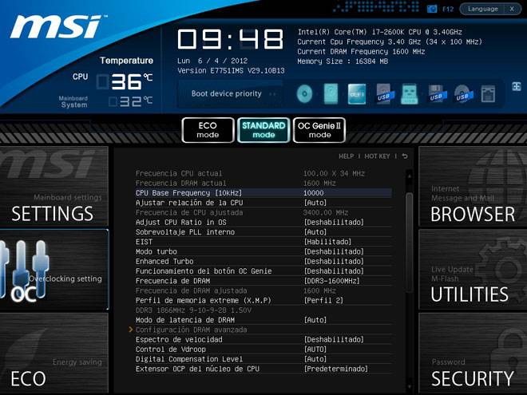The height and width of the screenshot is (395, 527).
Task: Select the network boot device icon
Action: [488, 93]
